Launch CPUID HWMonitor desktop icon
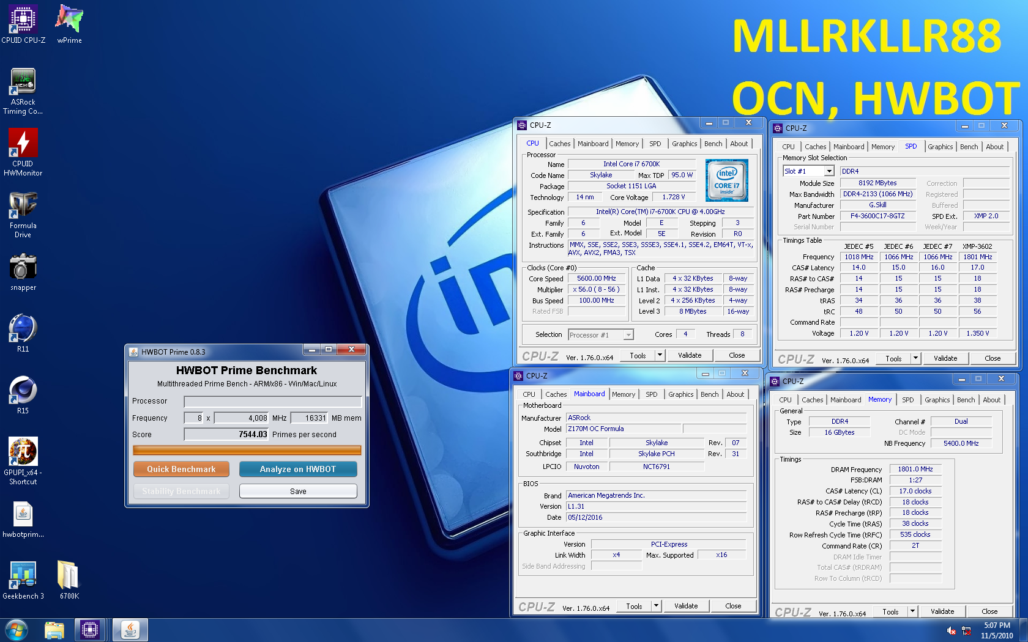1028x642 pixels. click(23, 153)
